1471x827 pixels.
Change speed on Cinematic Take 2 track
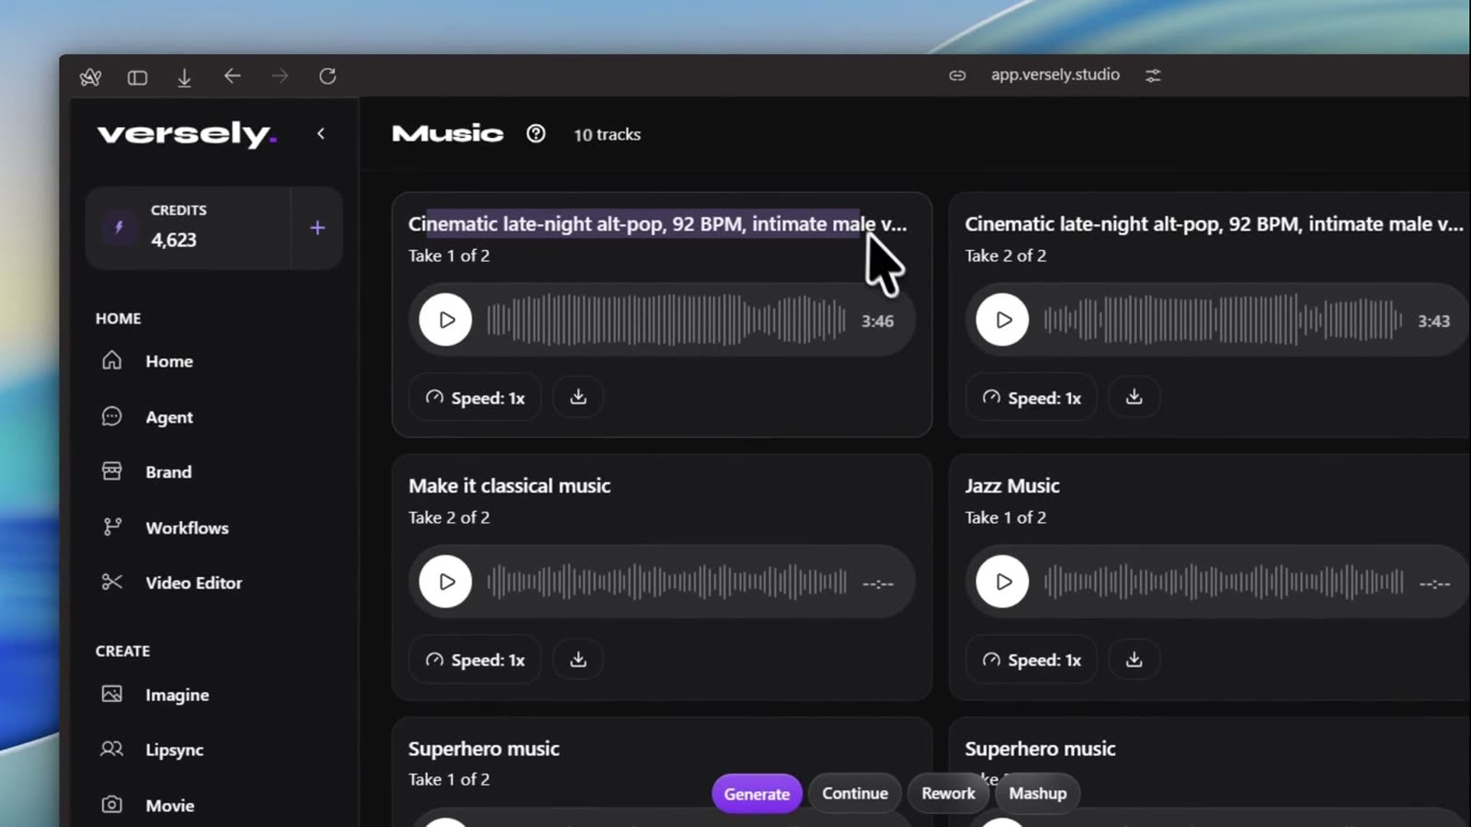pyautogui.click(x=1032, y=398)
